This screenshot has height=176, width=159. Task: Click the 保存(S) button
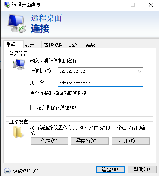click(49, 141)
